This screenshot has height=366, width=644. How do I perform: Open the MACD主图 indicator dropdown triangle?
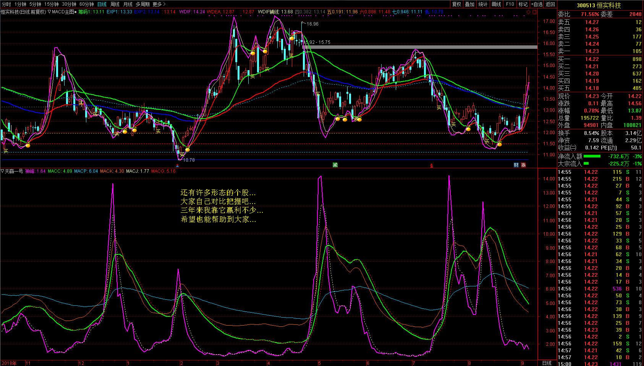pos(50,12)
